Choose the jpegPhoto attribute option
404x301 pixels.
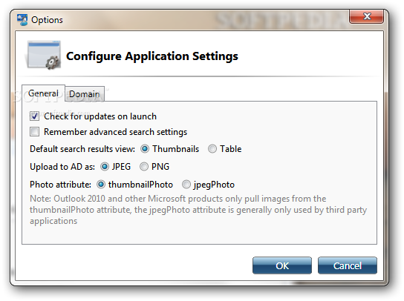[x=186, y=185]
